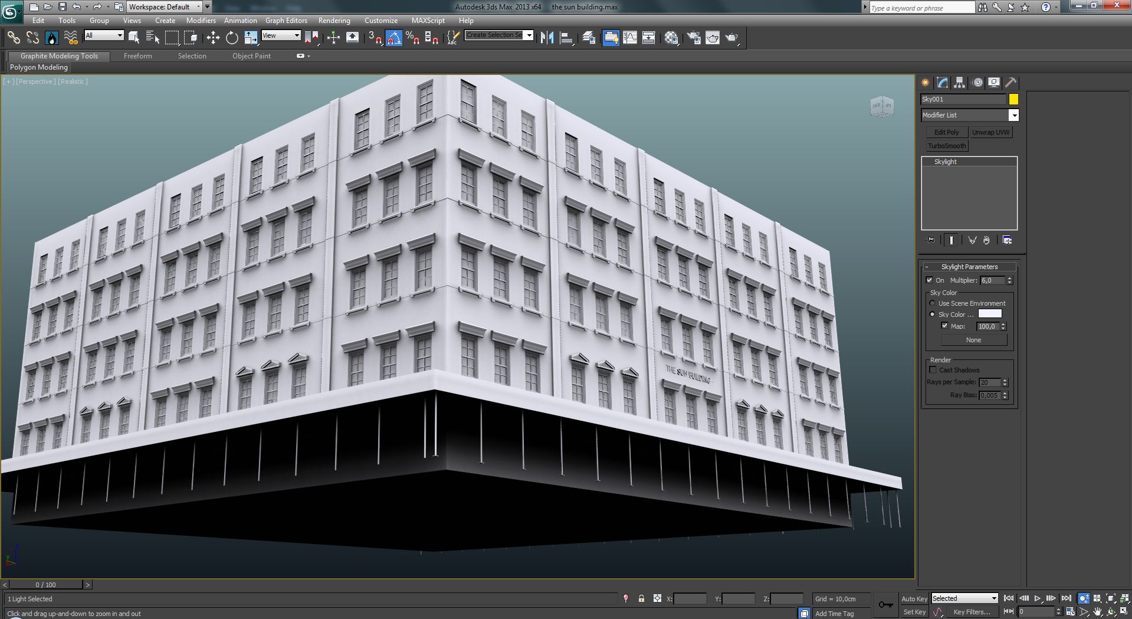The image size is (1132, 619).
Task: Click the TurboSmooth modifier button
Action: pos(946,146)
